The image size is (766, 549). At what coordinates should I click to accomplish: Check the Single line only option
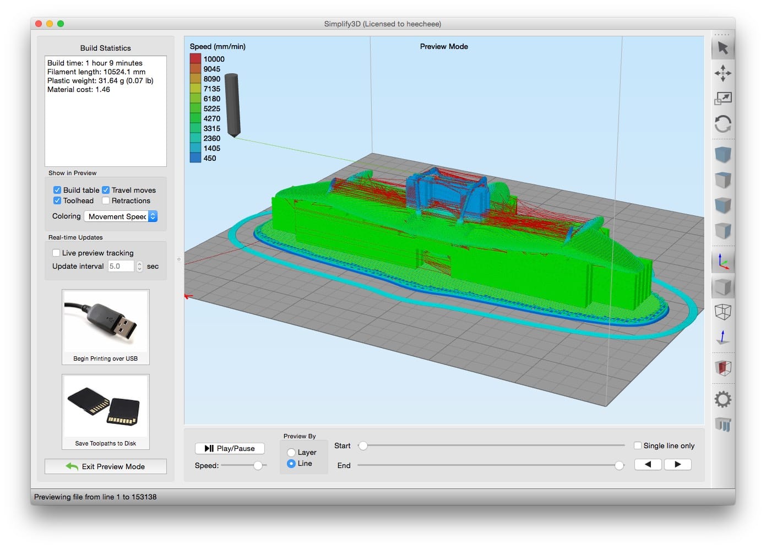point(638,445)
